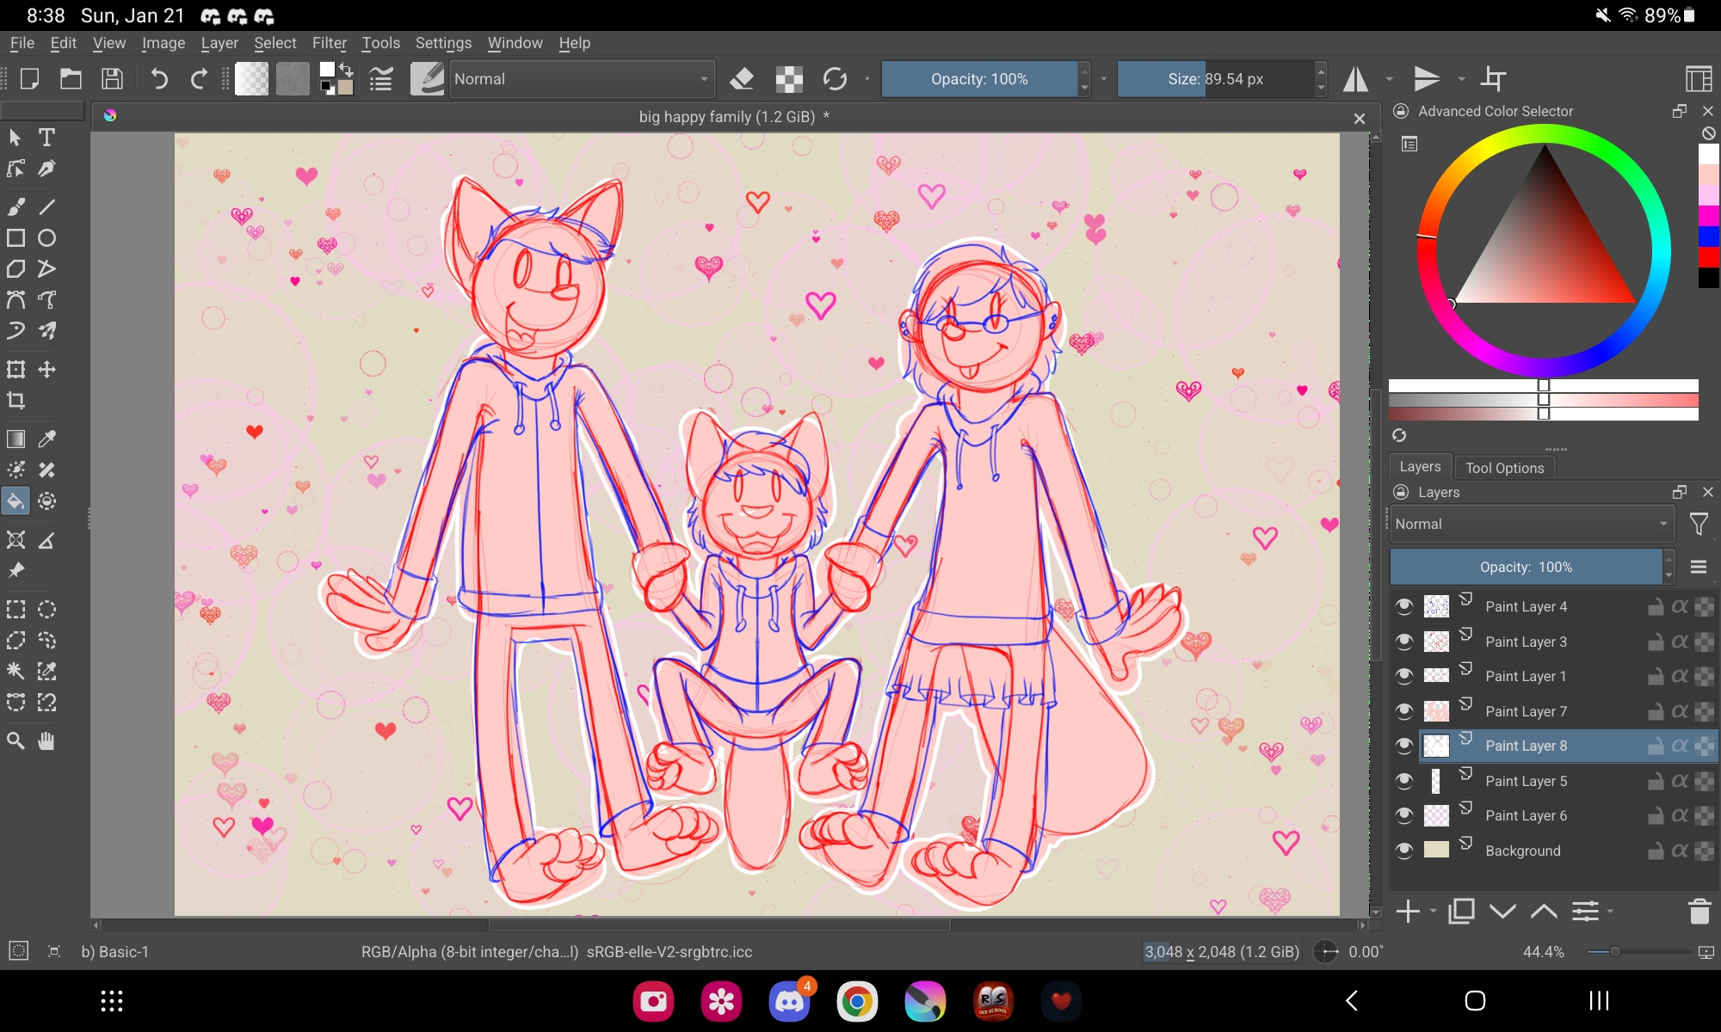Screen dimensions: 1721x1032
Task: Open the Filter menu
Action: tap(329, 43)
